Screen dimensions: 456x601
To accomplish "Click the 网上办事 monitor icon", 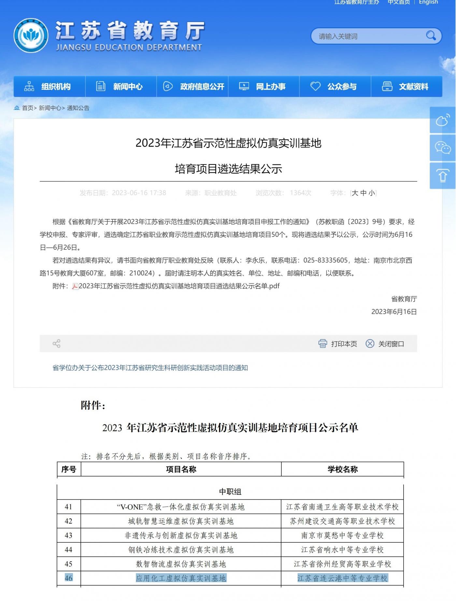I will pos(244,86).
